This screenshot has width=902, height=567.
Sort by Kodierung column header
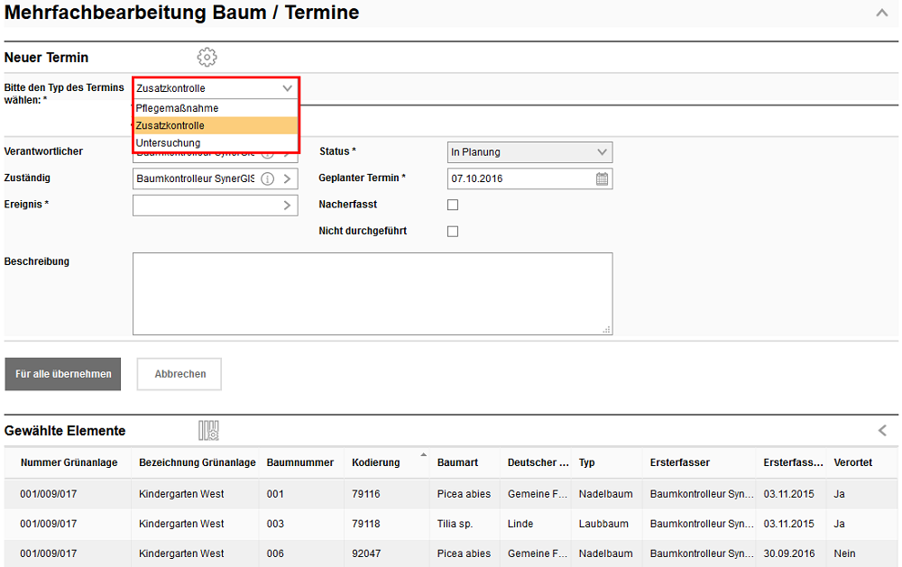click(375, 462)
